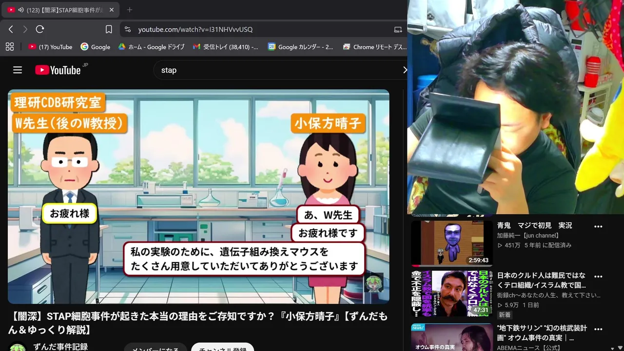Click the 新着 badge
This screenshot has height=351, width=624.
tap(505, 315)
